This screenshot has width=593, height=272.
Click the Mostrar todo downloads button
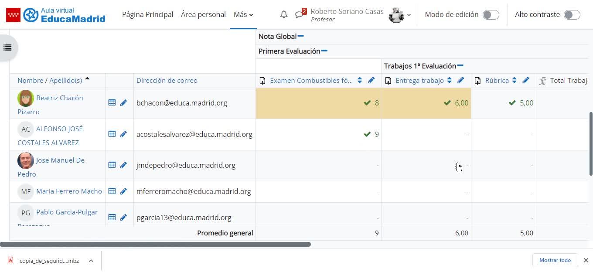coord(555,260)
